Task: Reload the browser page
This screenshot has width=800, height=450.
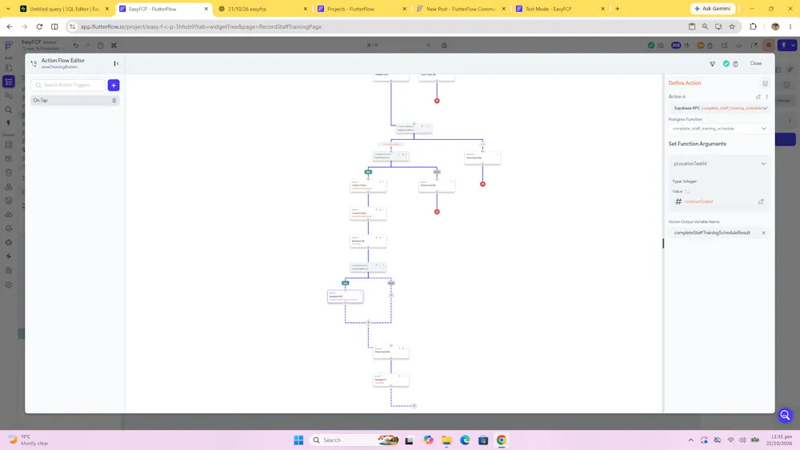Action: (39, 26)
